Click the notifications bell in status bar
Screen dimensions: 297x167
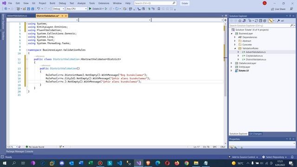point(292,157)
